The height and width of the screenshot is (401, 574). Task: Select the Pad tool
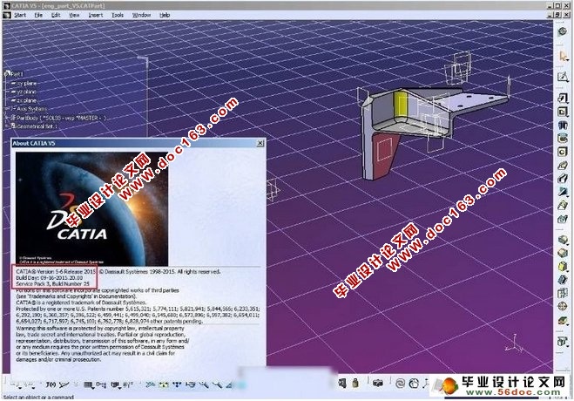point(563,99)
